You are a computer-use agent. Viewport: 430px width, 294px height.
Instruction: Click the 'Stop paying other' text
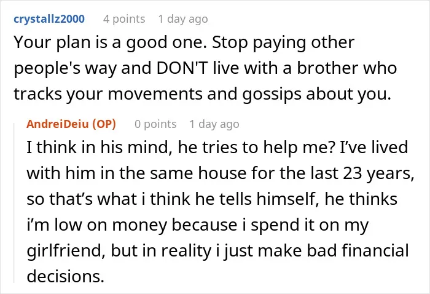click(x=283, y=42)
